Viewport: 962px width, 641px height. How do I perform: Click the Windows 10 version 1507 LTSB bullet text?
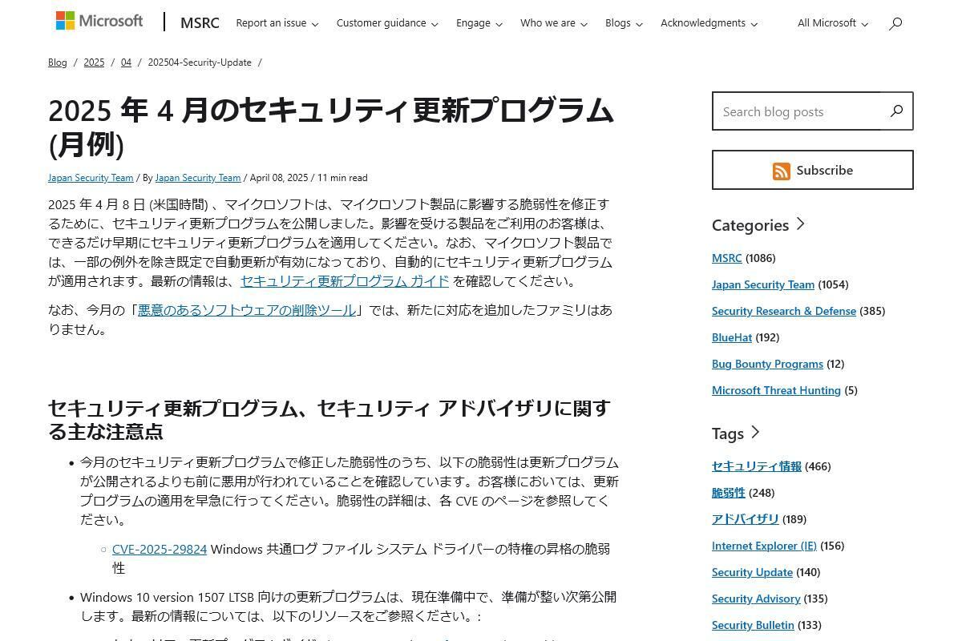pyautogui.click(x=348, y=607)
